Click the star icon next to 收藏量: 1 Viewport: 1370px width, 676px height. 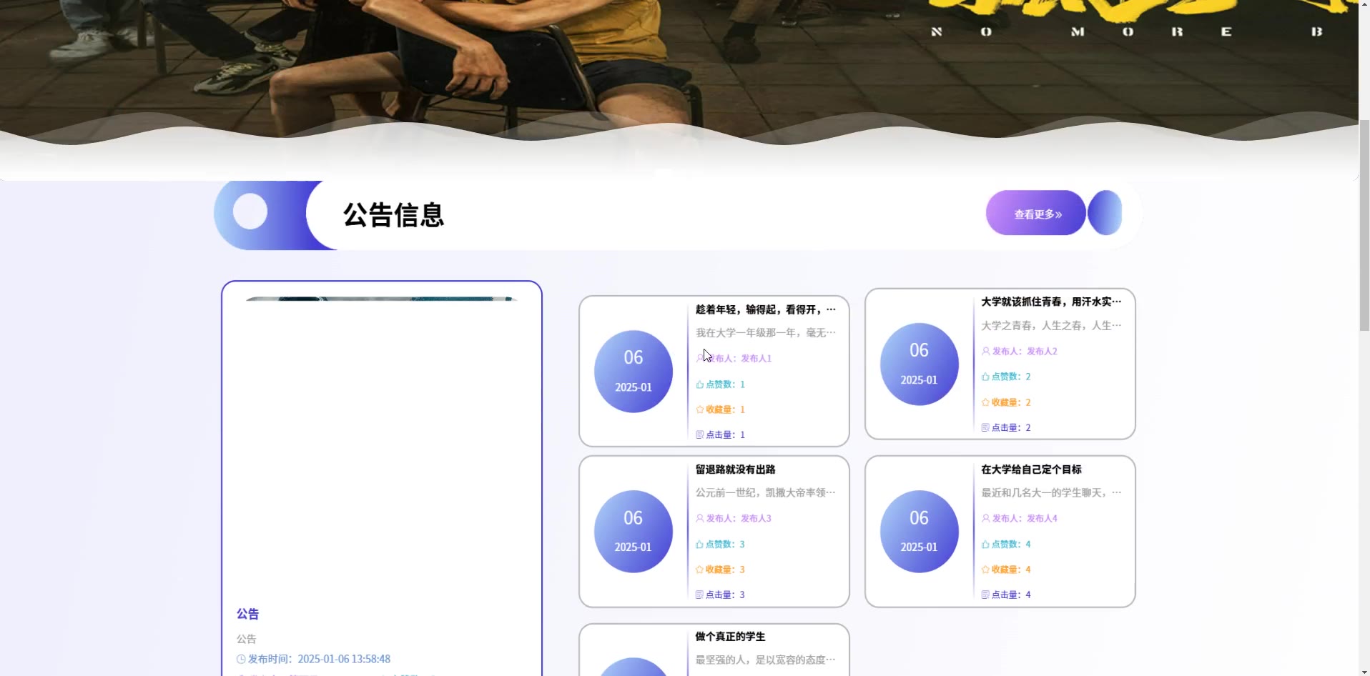tap(700, 409)
